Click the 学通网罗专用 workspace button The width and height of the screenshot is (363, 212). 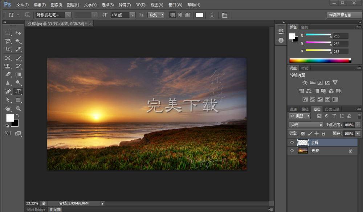(x=340, y=15)
